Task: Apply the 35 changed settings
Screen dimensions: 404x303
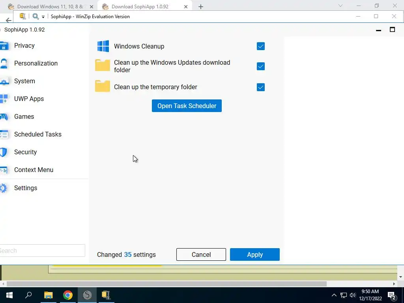Action: tap(254, 254)
